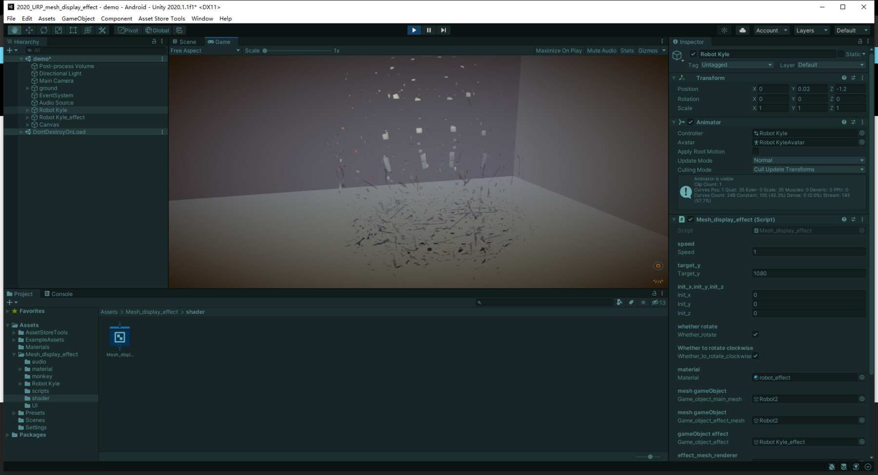Viewport: 878px width, 475px height.
Task: Open the GameObject menu
Action: click(x=78, y=19)
